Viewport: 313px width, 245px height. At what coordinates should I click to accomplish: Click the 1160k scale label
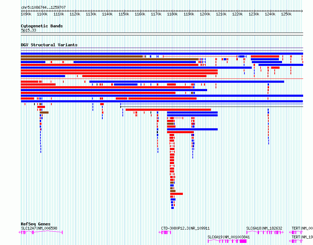140,14
